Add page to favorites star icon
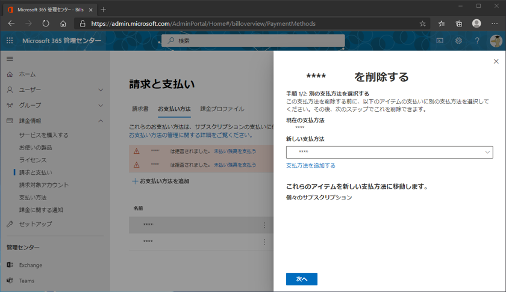Screen dimensions: 506x292 [422, 23]
